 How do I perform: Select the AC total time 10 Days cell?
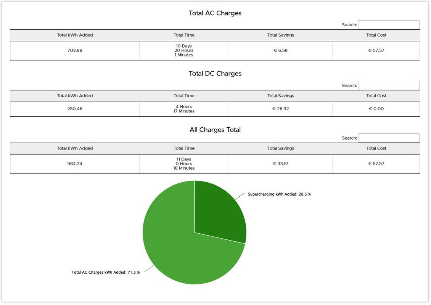pyautogui.click(x=184, y=51)
